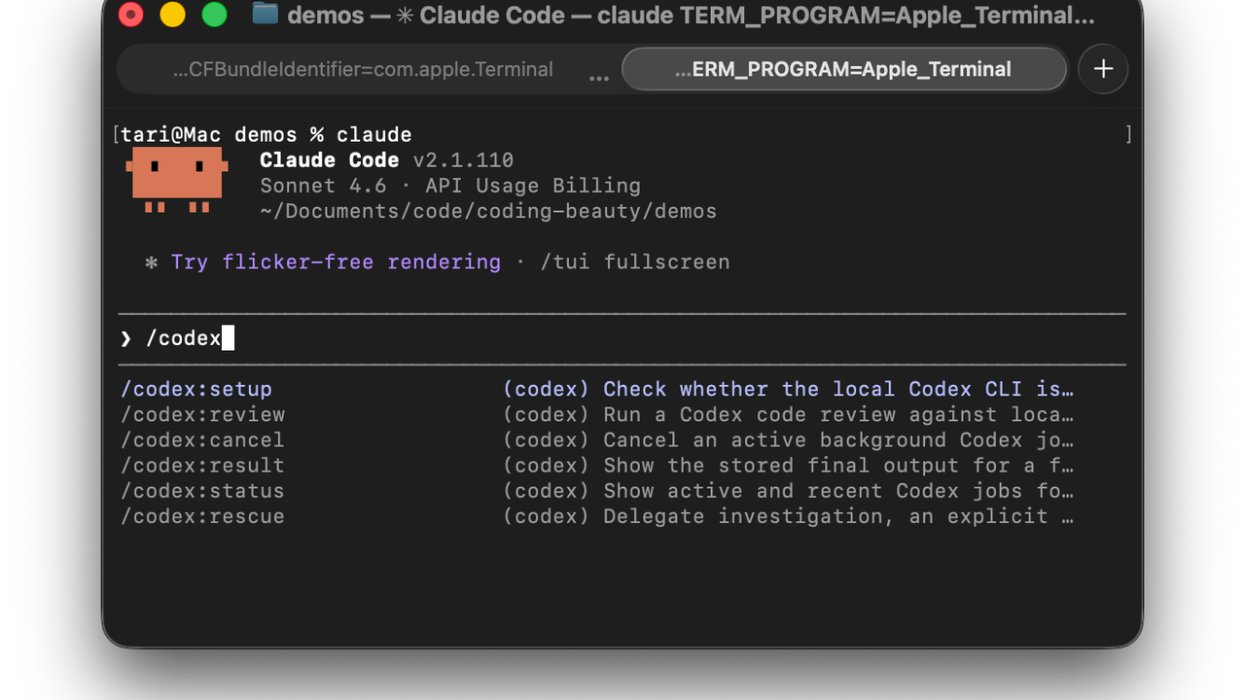Viewport: 1245px width, 700px height.
Task: Click the 'Show active and recent Codex jobs' description
Action: [x=838, y=491]
